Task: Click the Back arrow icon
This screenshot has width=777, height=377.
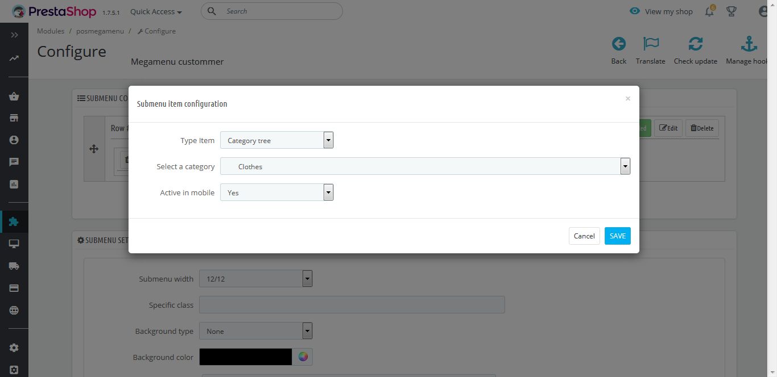Action: [x=618, y=44]
